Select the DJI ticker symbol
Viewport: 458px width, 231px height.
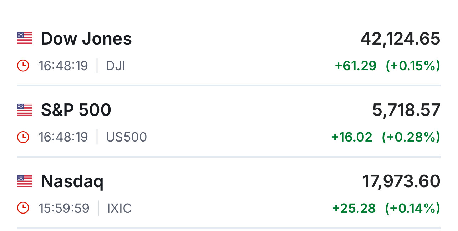pyautogui.click(x=116, y=66)
